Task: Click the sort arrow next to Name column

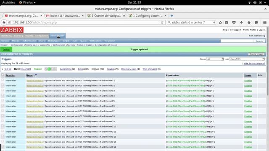Action: 36,75
